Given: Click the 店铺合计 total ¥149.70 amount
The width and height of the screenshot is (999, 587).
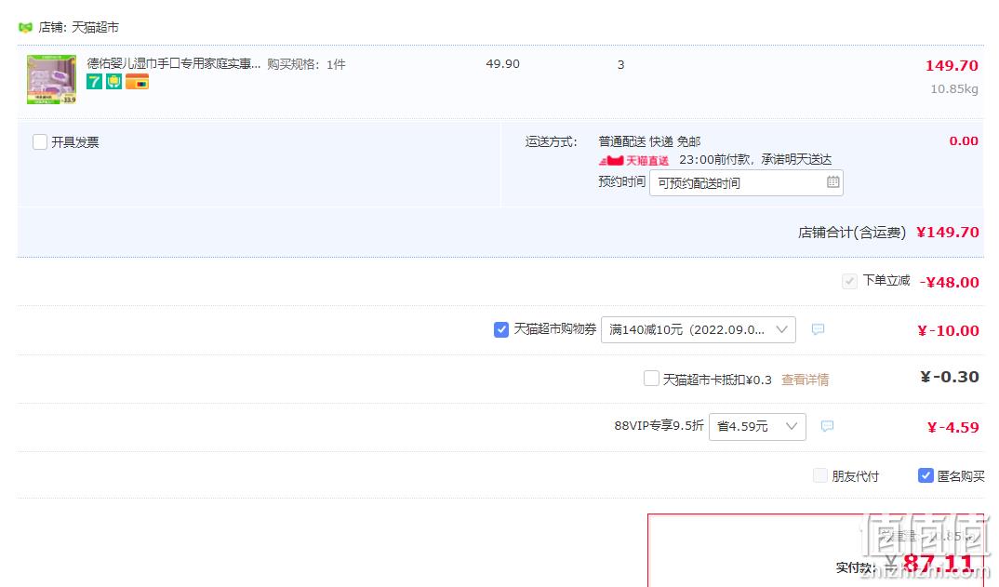Looking at the screenshot, I should click(x=948, y=232).
